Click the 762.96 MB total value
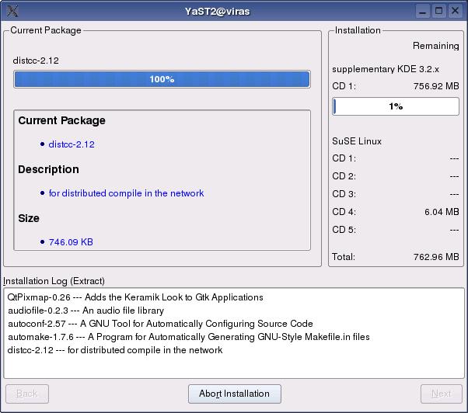Image resolution: width=468 pixels, height=413 pixels. 436,257
